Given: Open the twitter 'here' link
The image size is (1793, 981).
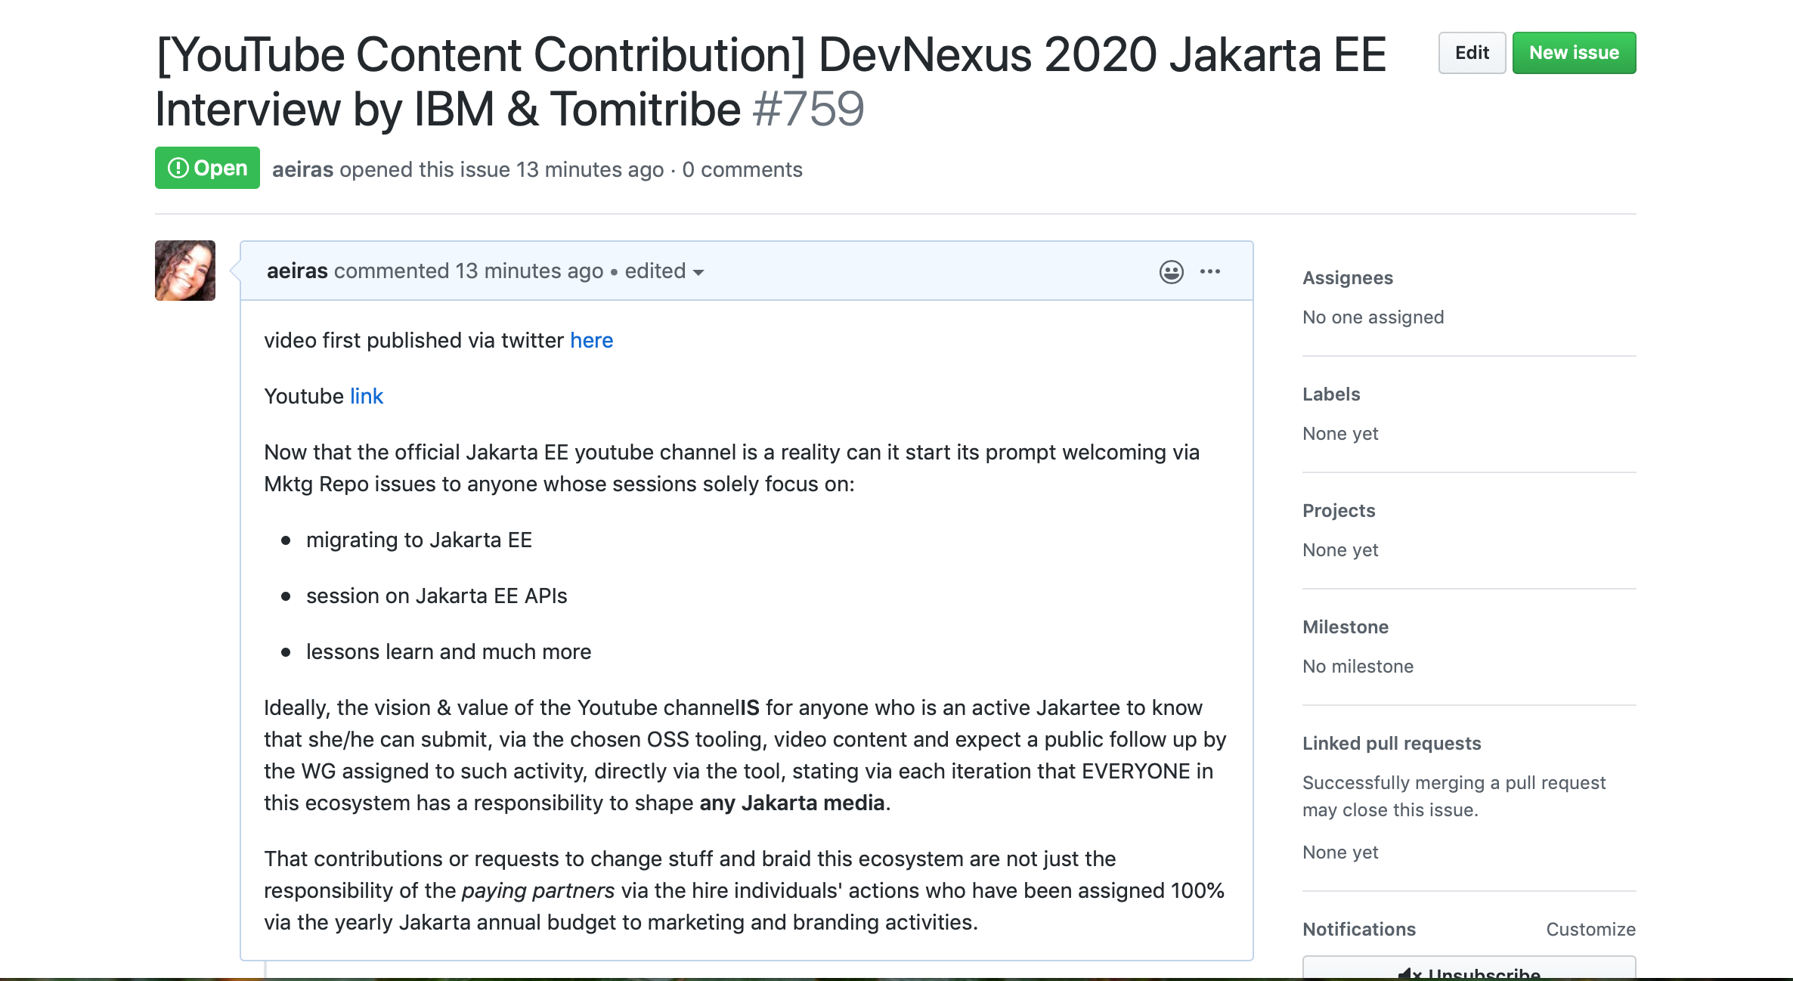Looking at the screenshot, I should point(591,341).
